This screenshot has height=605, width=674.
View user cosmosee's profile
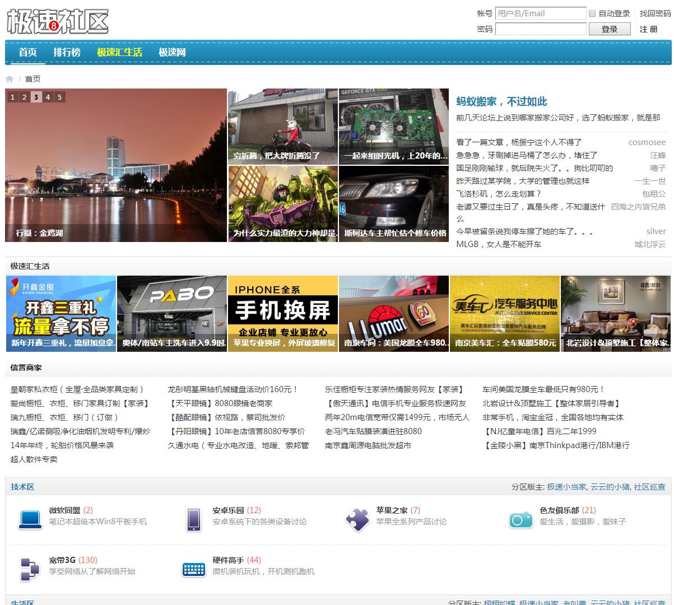(x=647, y=142)
